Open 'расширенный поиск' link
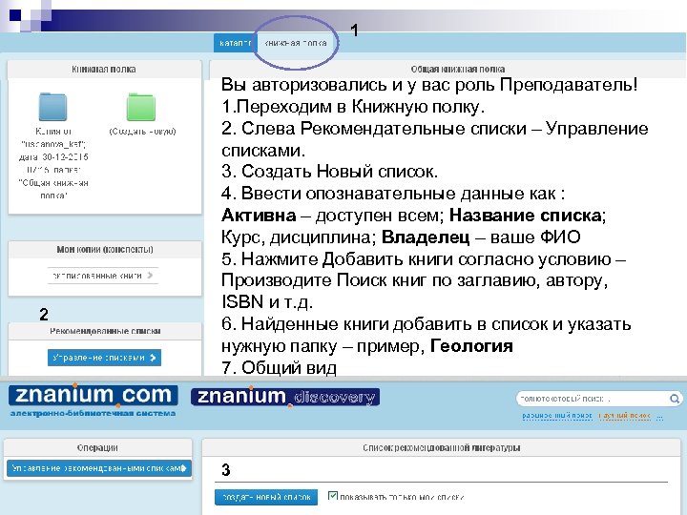Image resolution: width=687 pixels, height=515 pixels. 557,415
